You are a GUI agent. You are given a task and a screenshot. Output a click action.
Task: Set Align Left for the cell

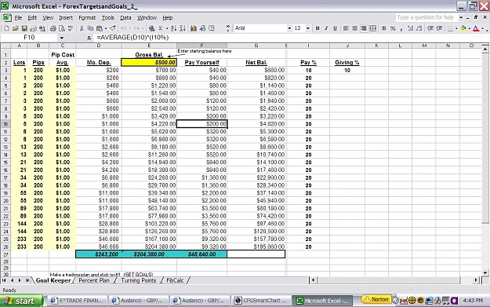pyautogui.click(x=346, y=28)
